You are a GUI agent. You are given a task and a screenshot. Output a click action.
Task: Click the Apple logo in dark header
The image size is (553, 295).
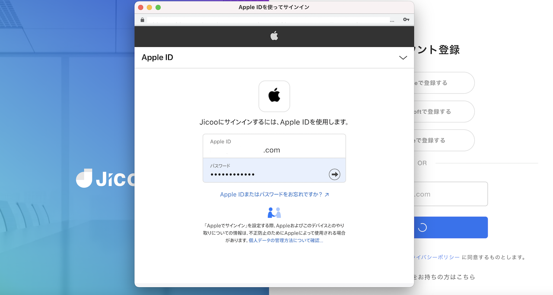coord(274,36)
